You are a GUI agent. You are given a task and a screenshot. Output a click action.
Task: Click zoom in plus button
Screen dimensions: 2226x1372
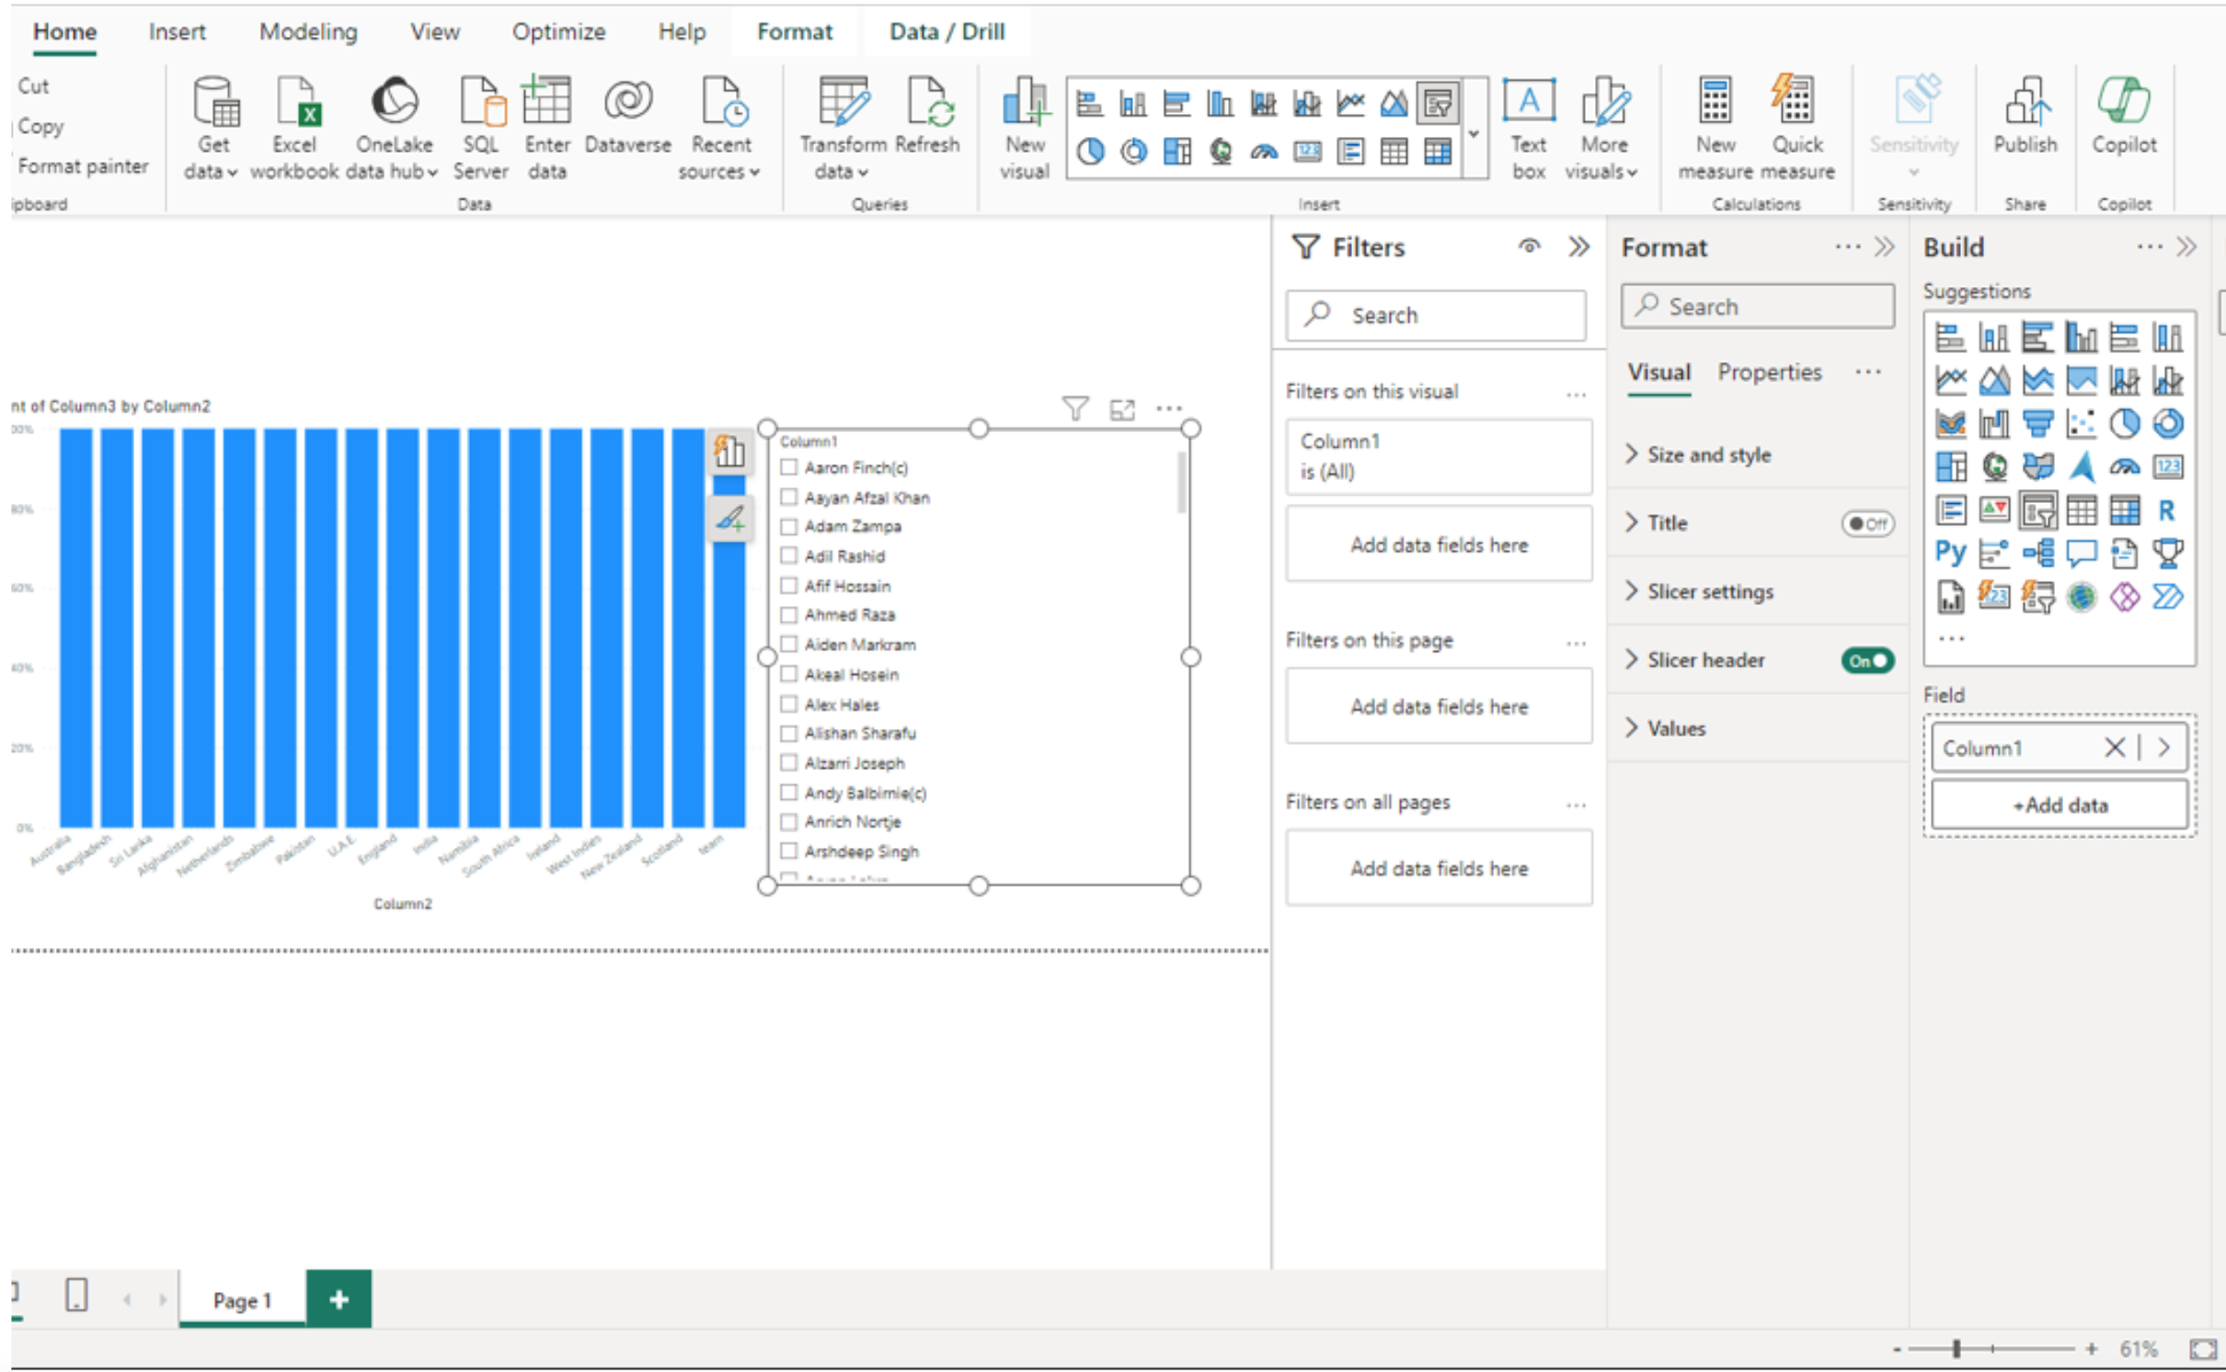pyautogui.click(x=2091, y=1348)
